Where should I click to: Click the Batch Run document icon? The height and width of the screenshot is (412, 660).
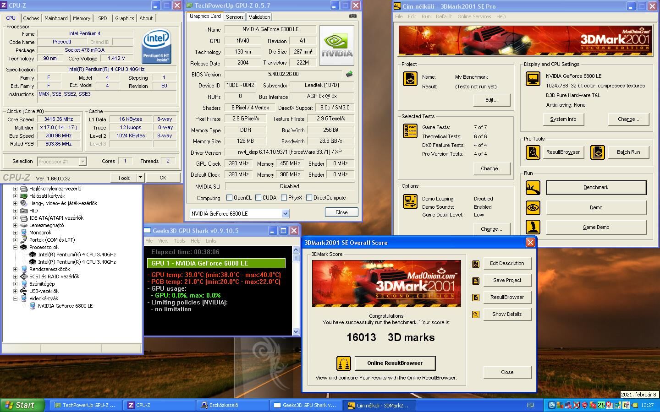coord(598,152)
